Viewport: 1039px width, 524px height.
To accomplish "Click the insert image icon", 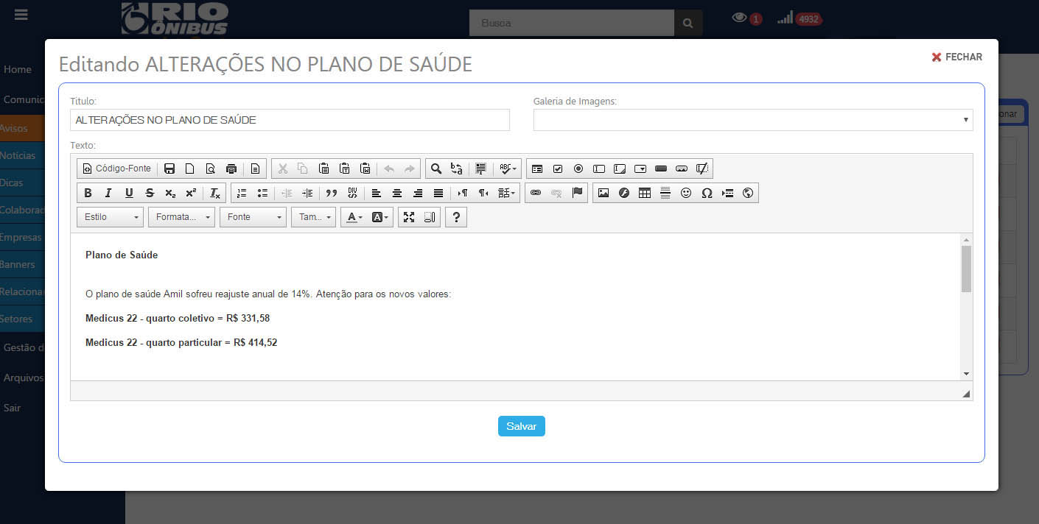I will click(604, 193).
